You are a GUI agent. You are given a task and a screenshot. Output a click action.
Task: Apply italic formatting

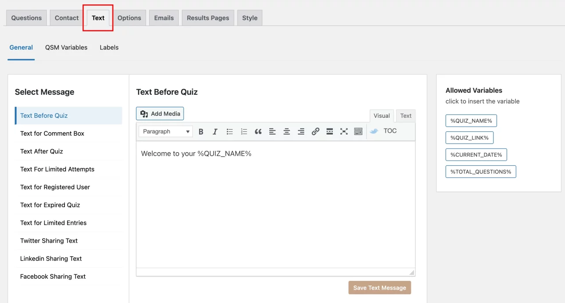point(215,131)
